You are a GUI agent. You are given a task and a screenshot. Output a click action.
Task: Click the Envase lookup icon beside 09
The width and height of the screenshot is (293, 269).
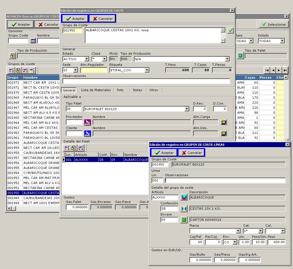click(x=184, y=220)
